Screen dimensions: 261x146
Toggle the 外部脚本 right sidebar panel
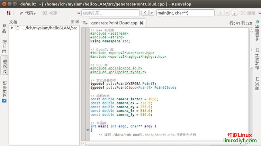click(x=257, y=29)
